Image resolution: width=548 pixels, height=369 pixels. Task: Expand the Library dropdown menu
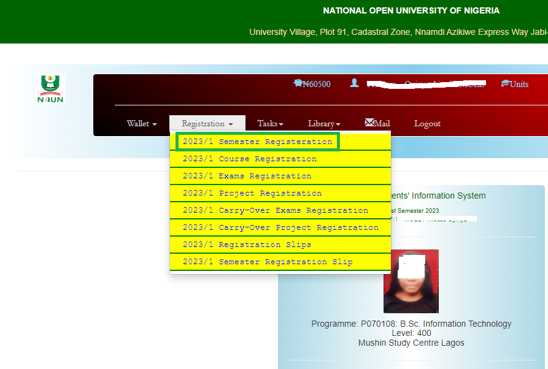[324, 124]
